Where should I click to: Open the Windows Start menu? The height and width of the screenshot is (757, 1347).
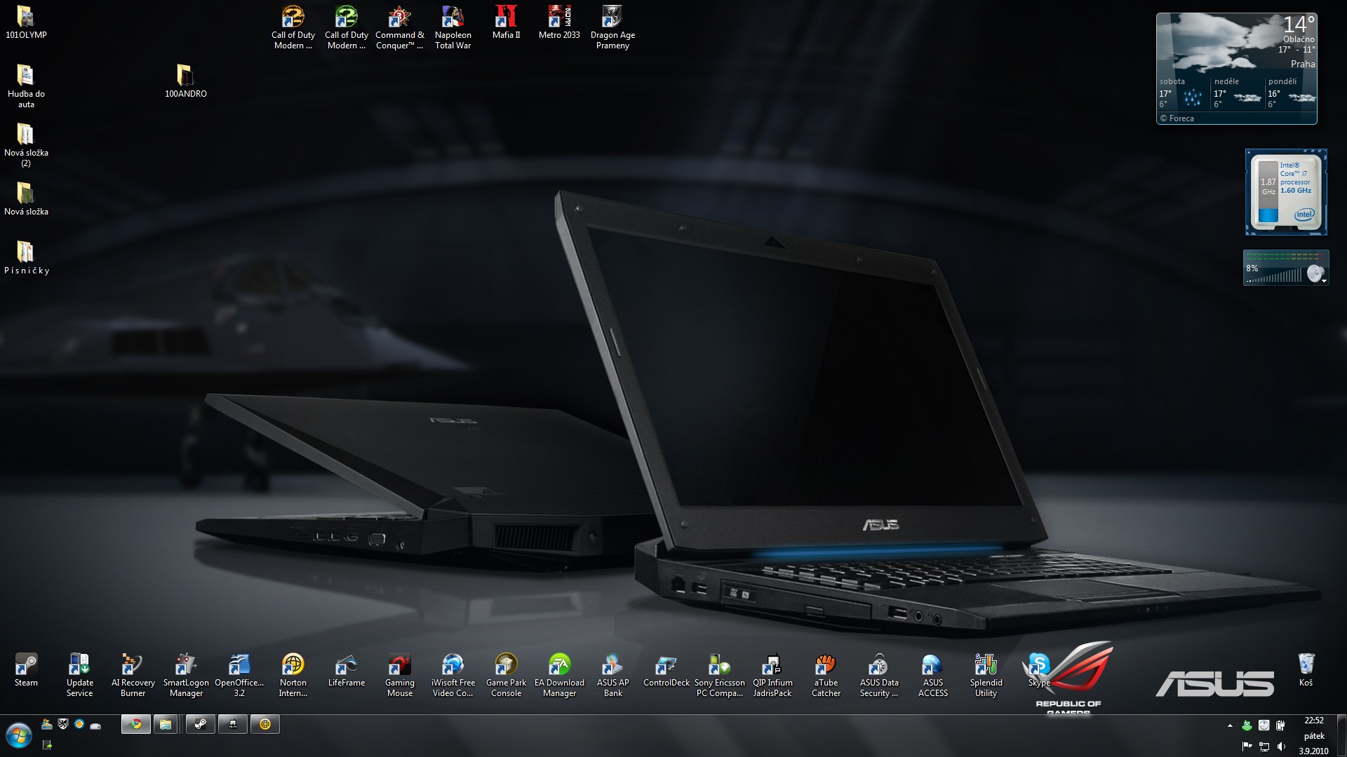pos(19,736)
